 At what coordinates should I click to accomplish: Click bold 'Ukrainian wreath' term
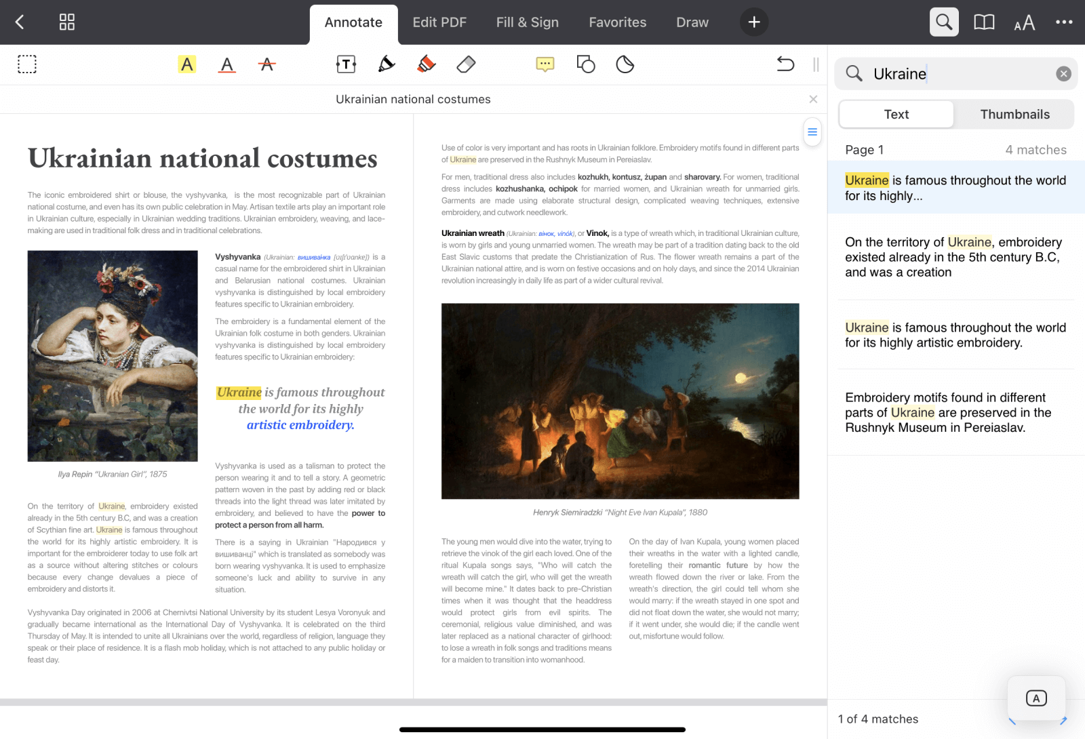click(x=473, y=233)
